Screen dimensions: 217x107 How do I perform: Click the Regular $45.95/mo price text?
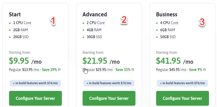coord(171,70)
